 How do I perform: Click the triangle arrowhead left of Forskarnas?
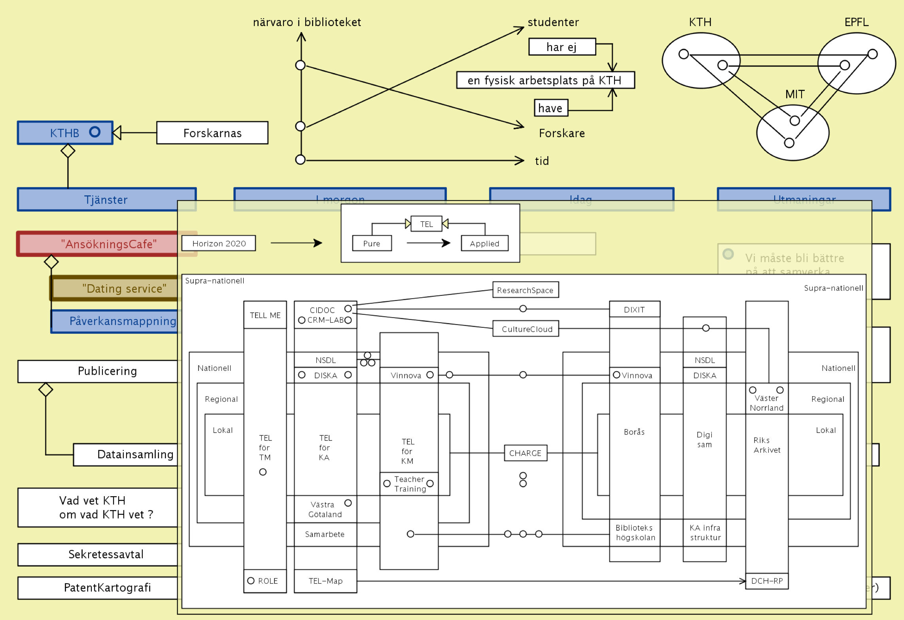[117, 132]
